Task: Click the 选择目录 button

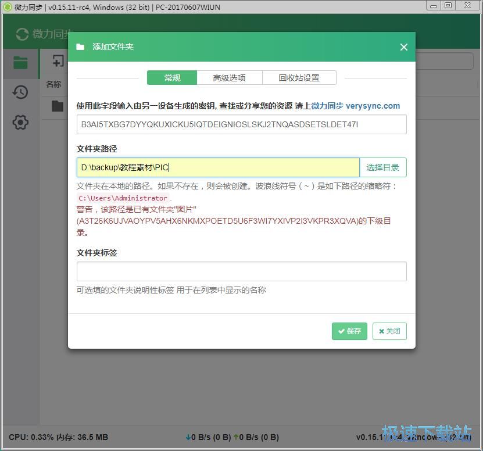Action: 383,167
